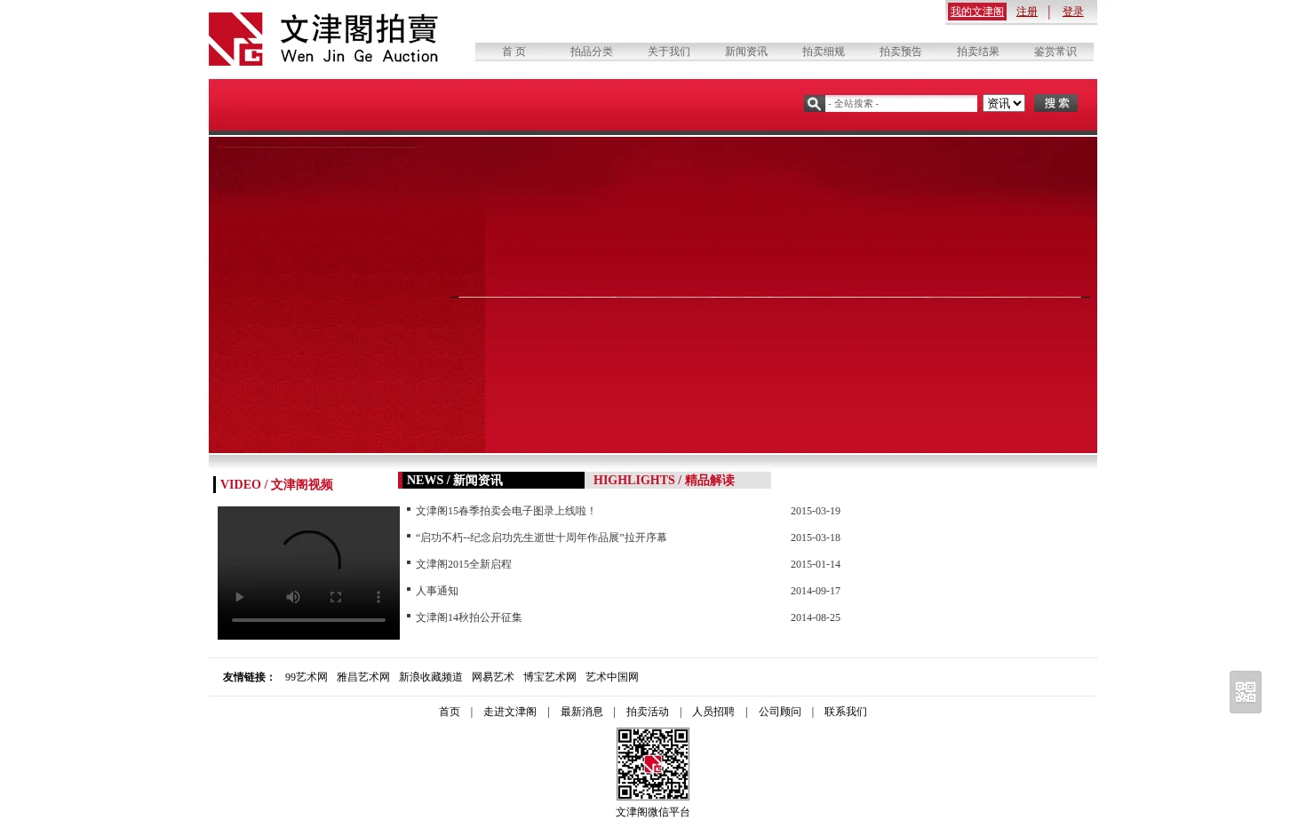Click footer 人员招聘 link
Screen dimensions: 1306x820
coord(713,712)
